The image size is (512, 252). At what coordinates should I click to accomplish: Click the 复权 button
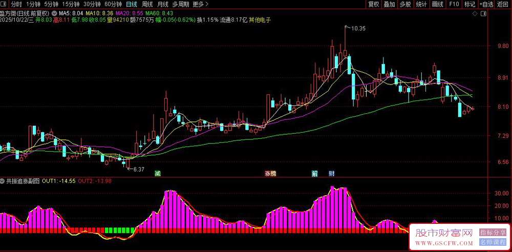tap(374, 4)
